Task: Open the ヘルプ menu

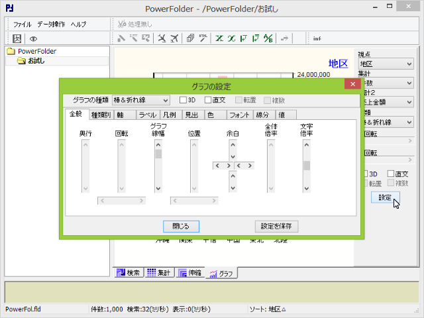Action: [78, 25]
